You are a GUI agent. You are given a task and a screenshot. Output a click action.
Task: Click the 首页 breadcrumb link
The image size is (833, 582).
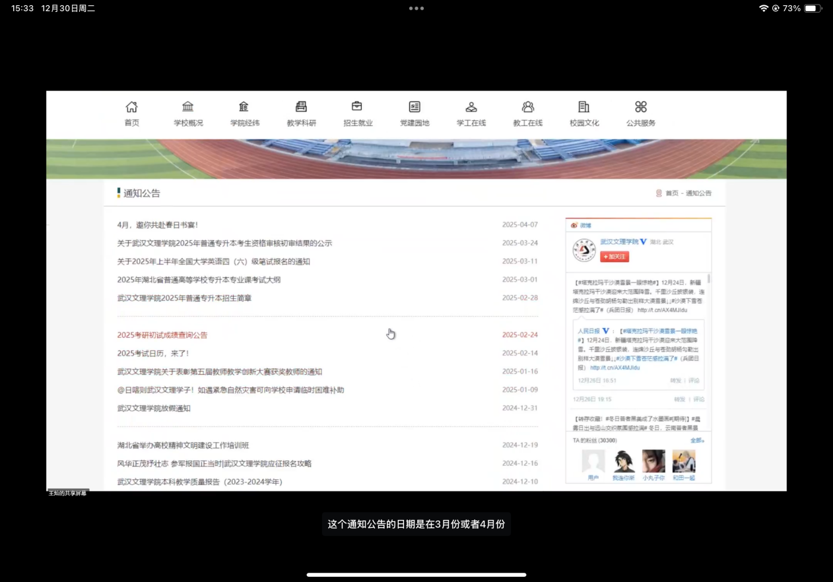671,193
